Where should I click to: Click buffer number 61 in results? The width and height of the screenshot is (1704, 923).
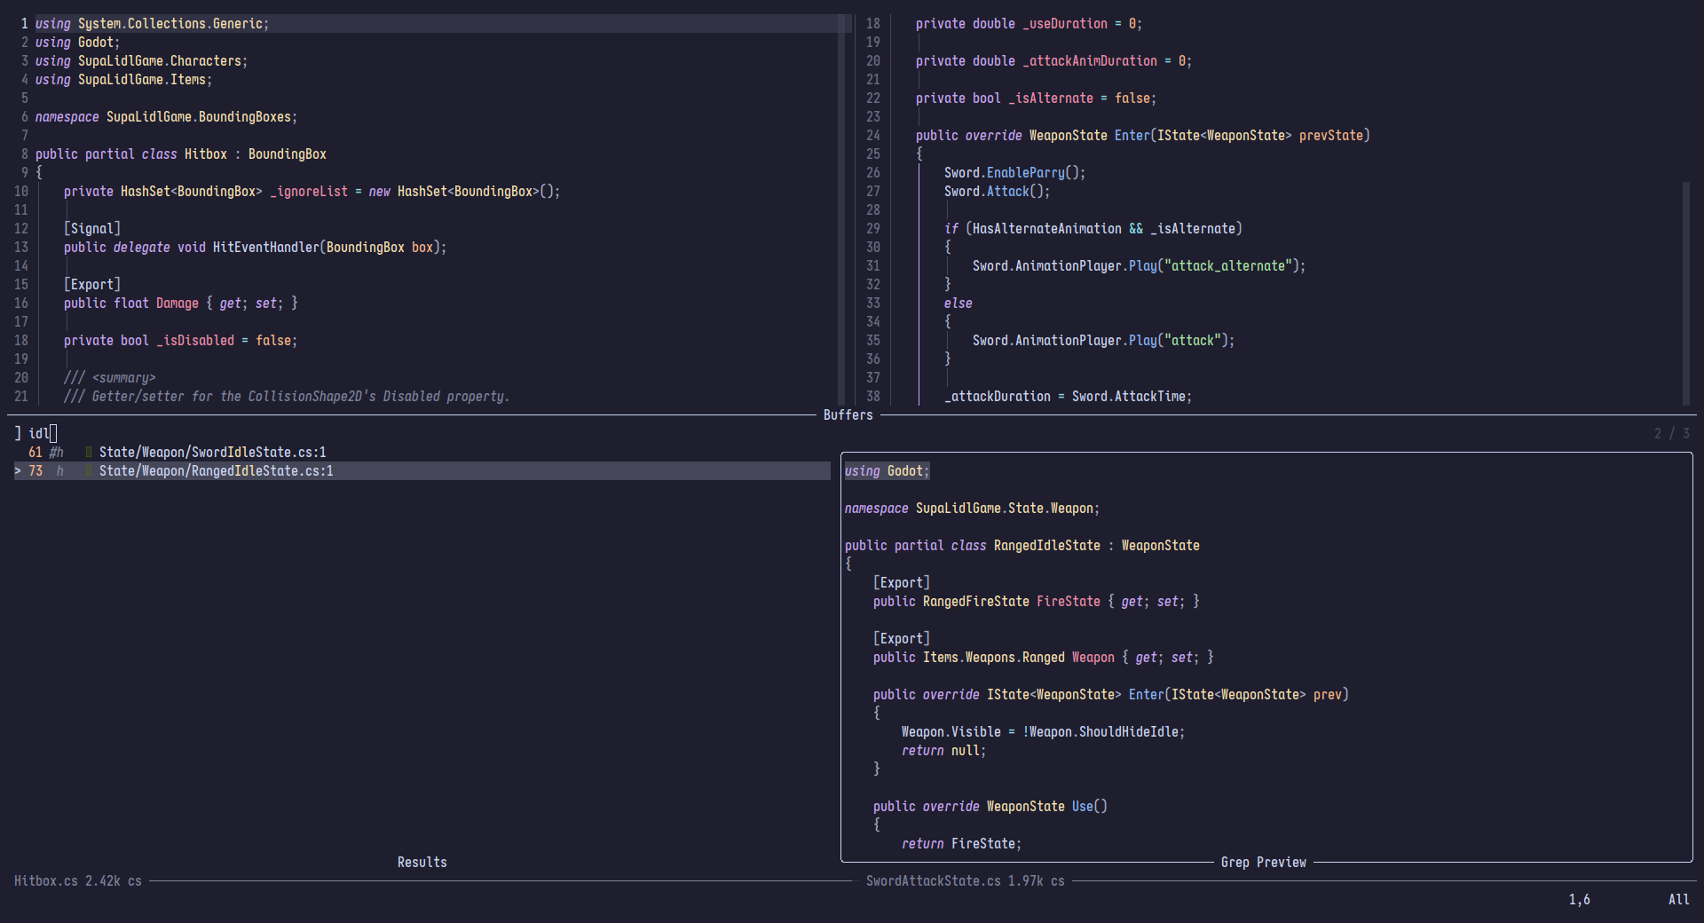pos(35,453)
